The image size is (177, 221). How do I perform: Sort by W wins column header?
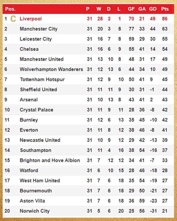point(99,9)
